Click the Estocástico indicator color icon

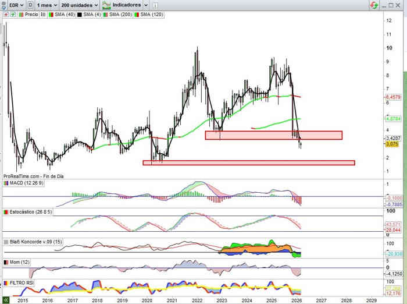tap(6, 212)
